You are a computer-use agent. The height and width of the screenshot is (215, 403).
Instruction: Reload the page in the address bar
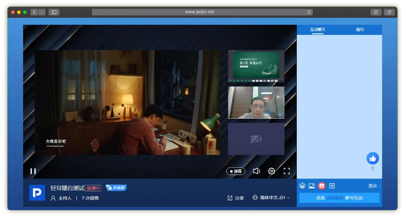(x=309, y=12)
